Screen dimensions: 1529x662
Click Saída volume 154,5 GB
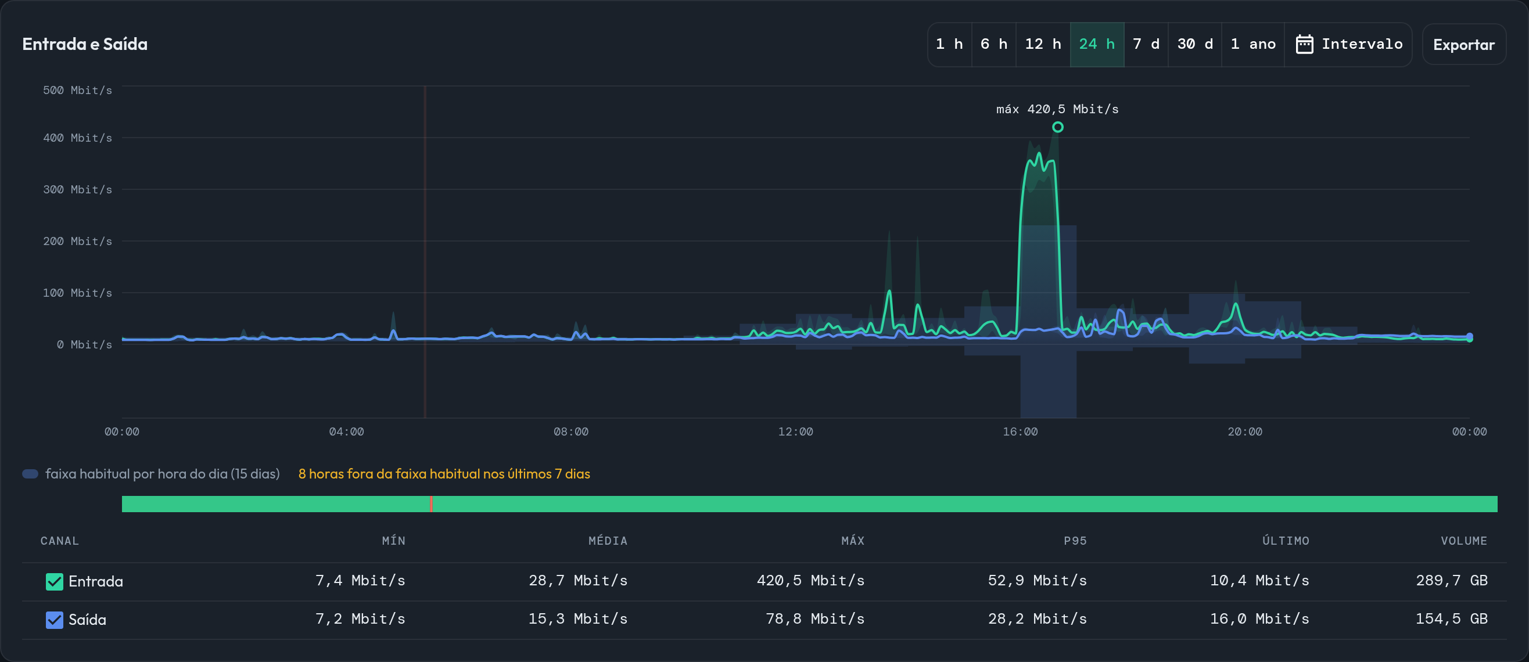click(x=1452, y=618)
